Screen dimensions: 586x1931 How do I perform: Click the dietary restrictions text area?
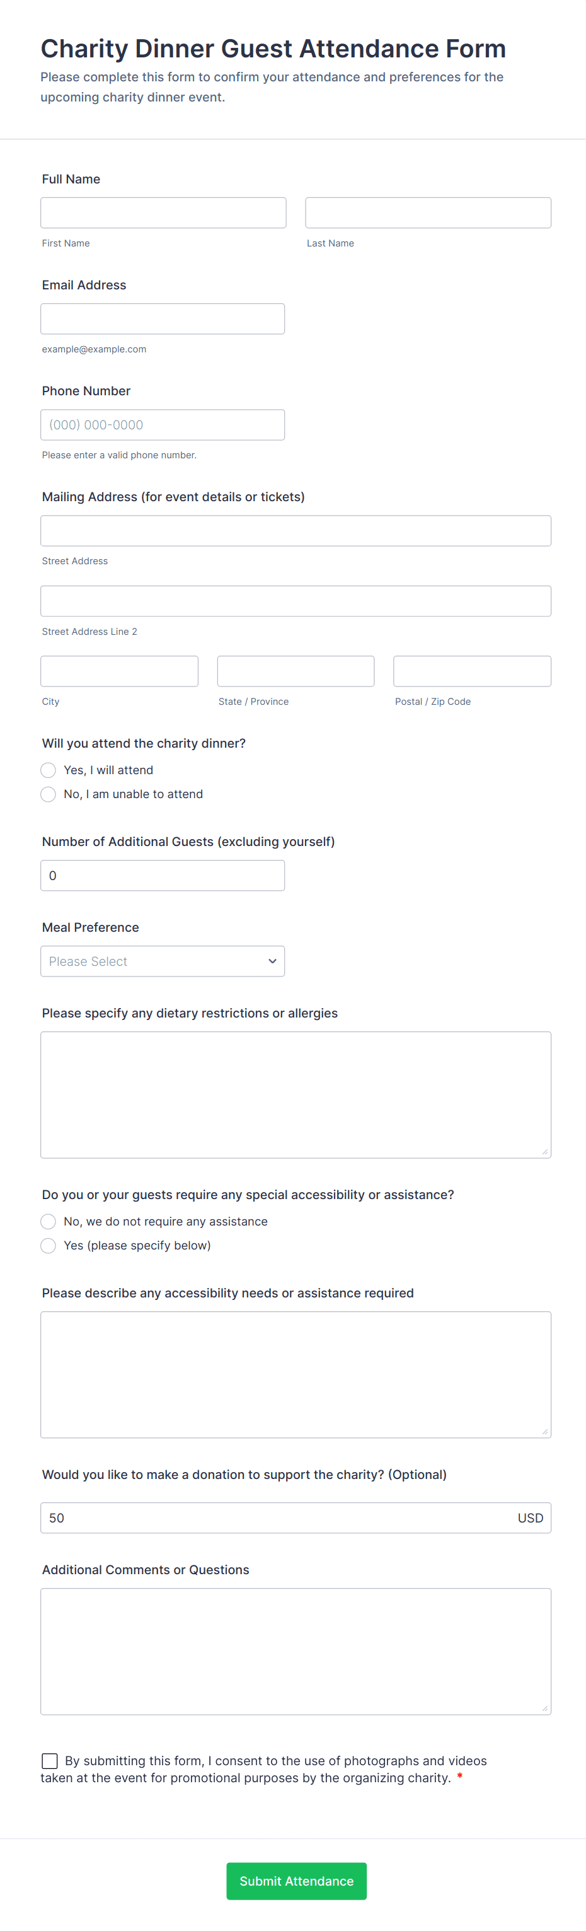coord(296,1094)
